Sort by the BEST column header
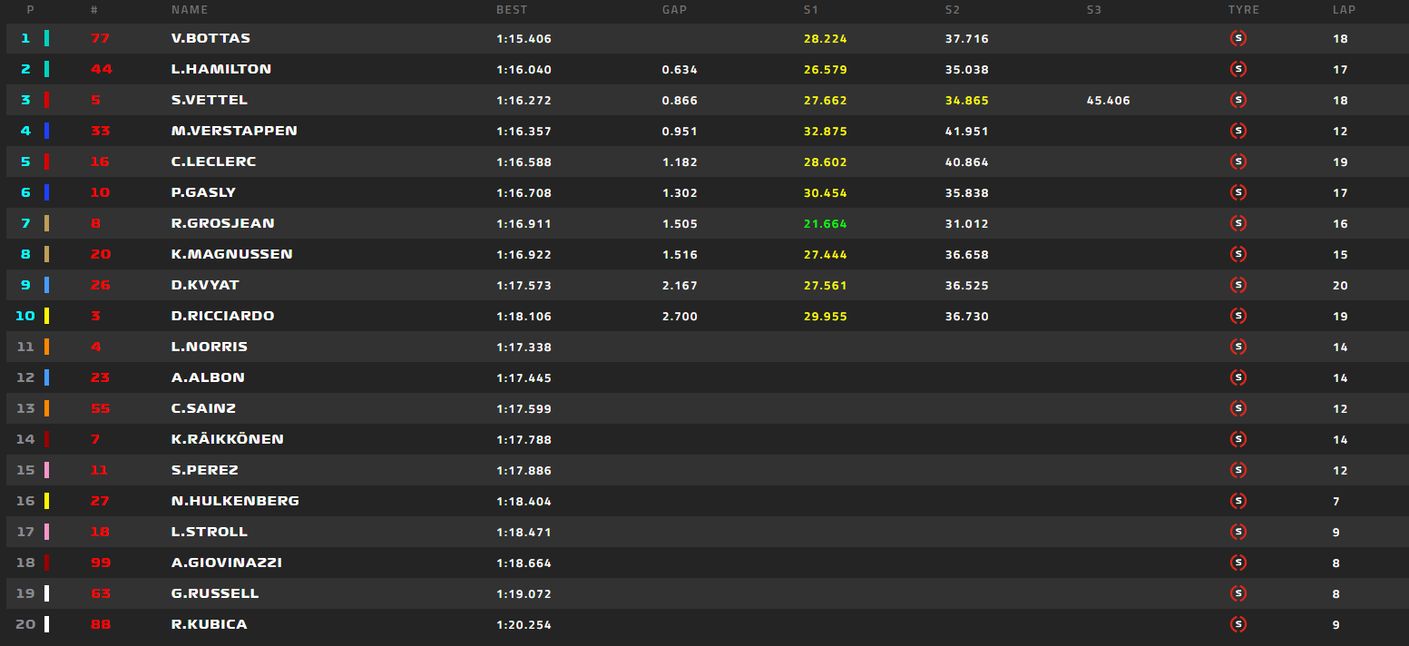1409x646 pixels. 512,10
